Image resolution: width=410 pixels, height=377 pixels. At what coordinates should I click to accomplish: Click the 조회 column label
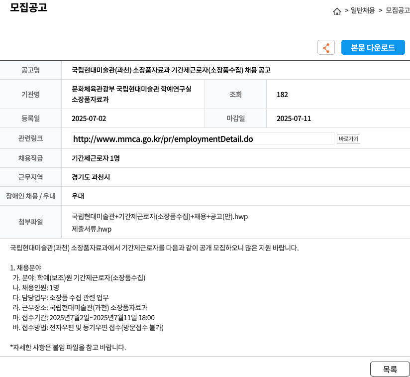(x=235, y=95)
